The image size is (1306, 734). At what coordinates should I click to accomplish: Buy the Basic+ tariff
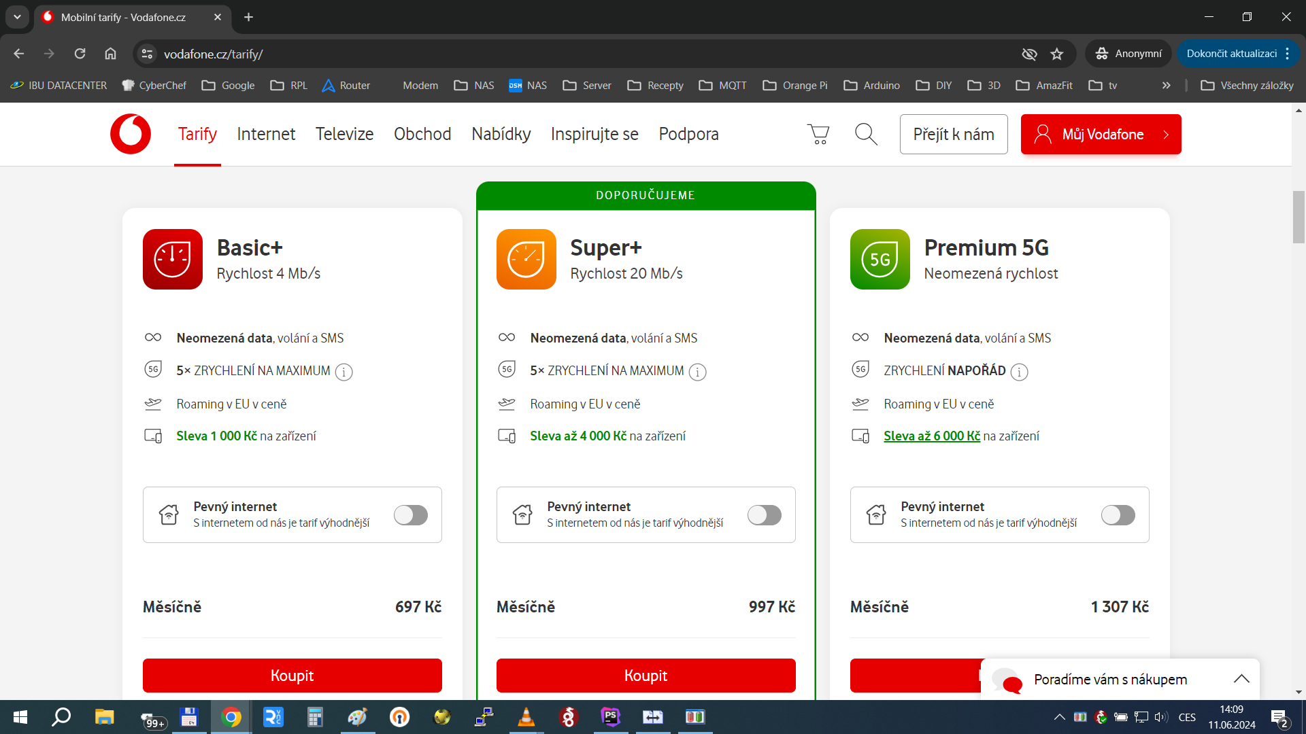292,676
